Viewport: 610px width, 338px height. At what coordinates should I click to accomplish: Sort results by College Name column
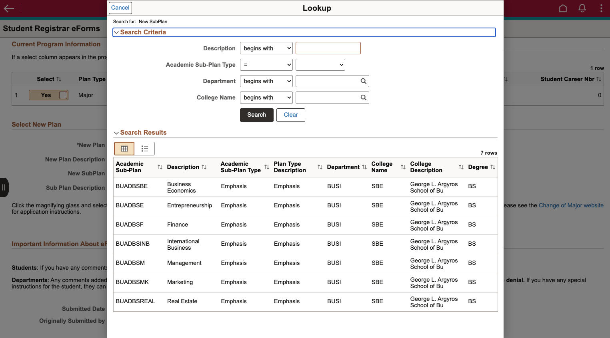pos(403,167)
